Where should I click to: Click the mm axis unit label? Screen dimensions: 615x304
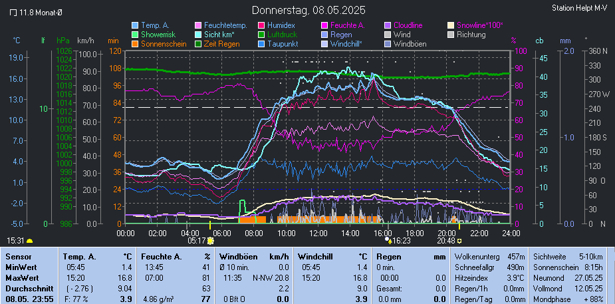tap(564, 40)
